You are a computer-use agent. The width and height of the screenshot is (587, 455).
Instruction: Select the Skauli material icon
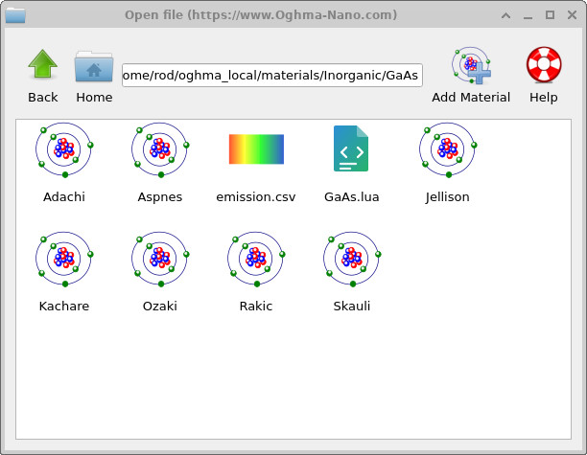pyautogui.click(x=352, y=259)
